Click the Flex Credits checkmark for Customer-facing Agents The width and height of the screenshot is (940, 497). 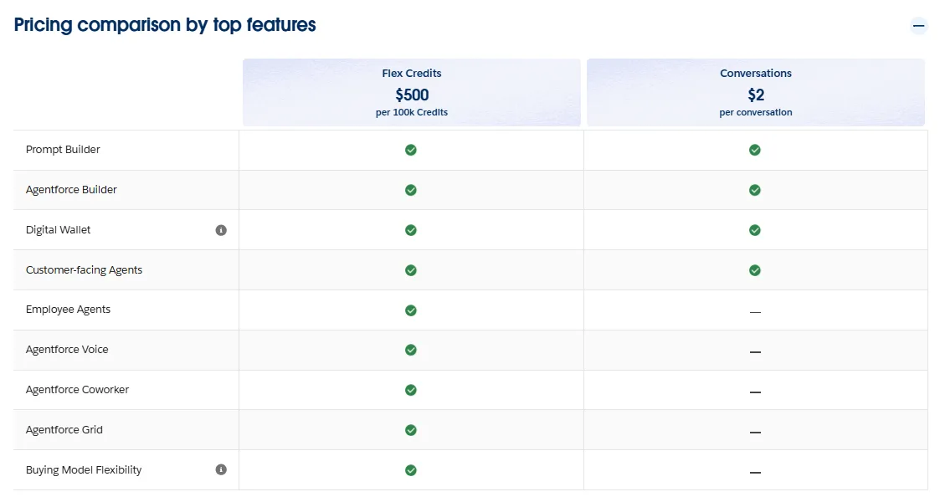(x=411, y=270)
